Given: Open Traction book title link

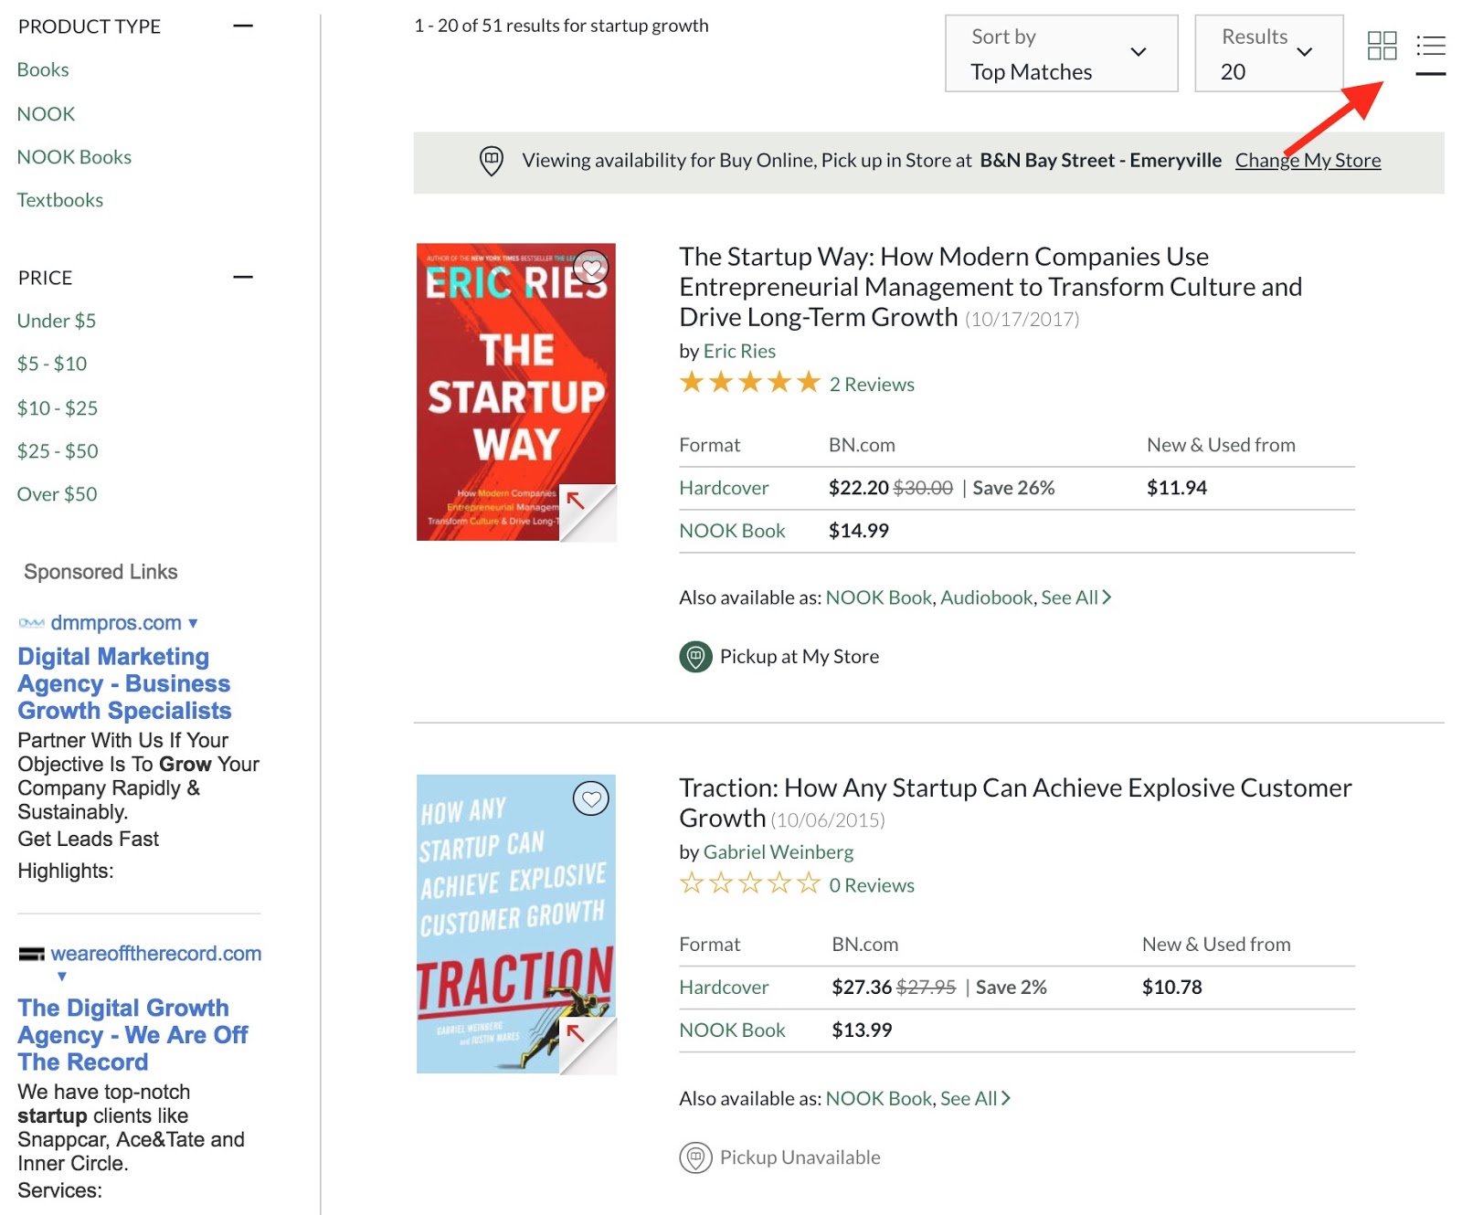Looking at the screenshot, I should pyautogui.click(x=1015, y=803).
